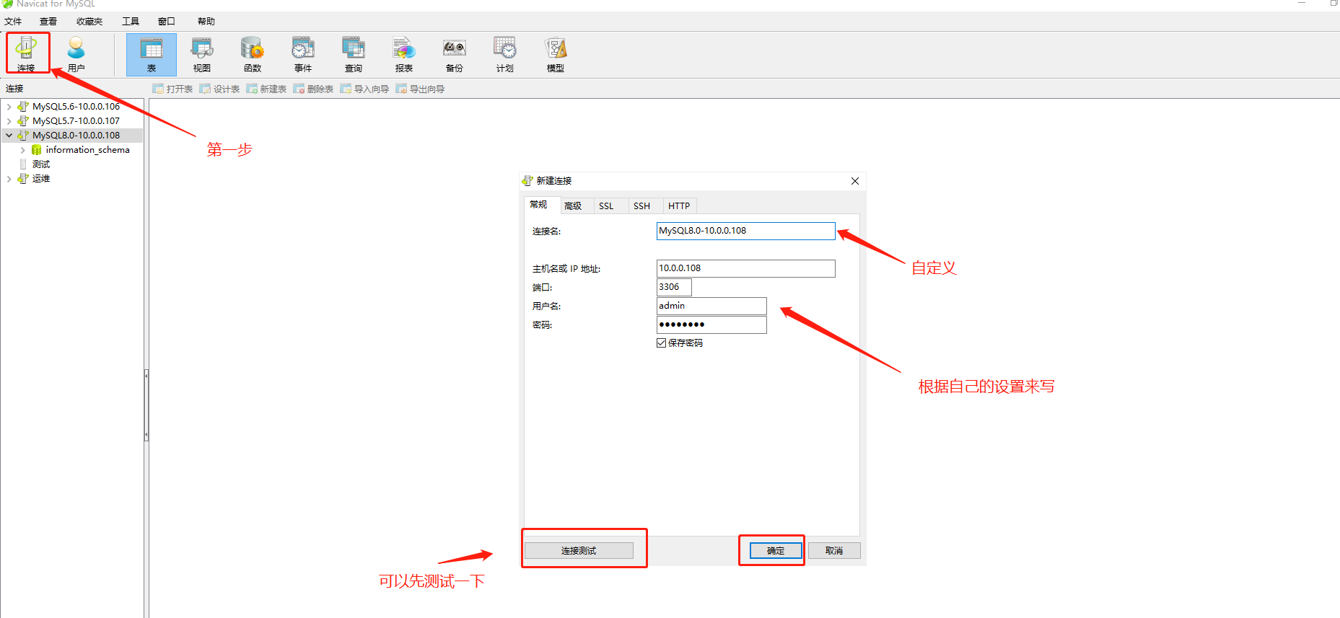Click the 密码 (Password) input field
Screen dimensions: 1340x618
pyautogui.click(x=711, y=325)
